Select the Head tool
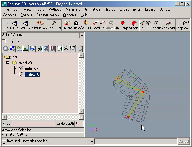The width and height of the screenshot is (192, 147). tap(96, 25)
